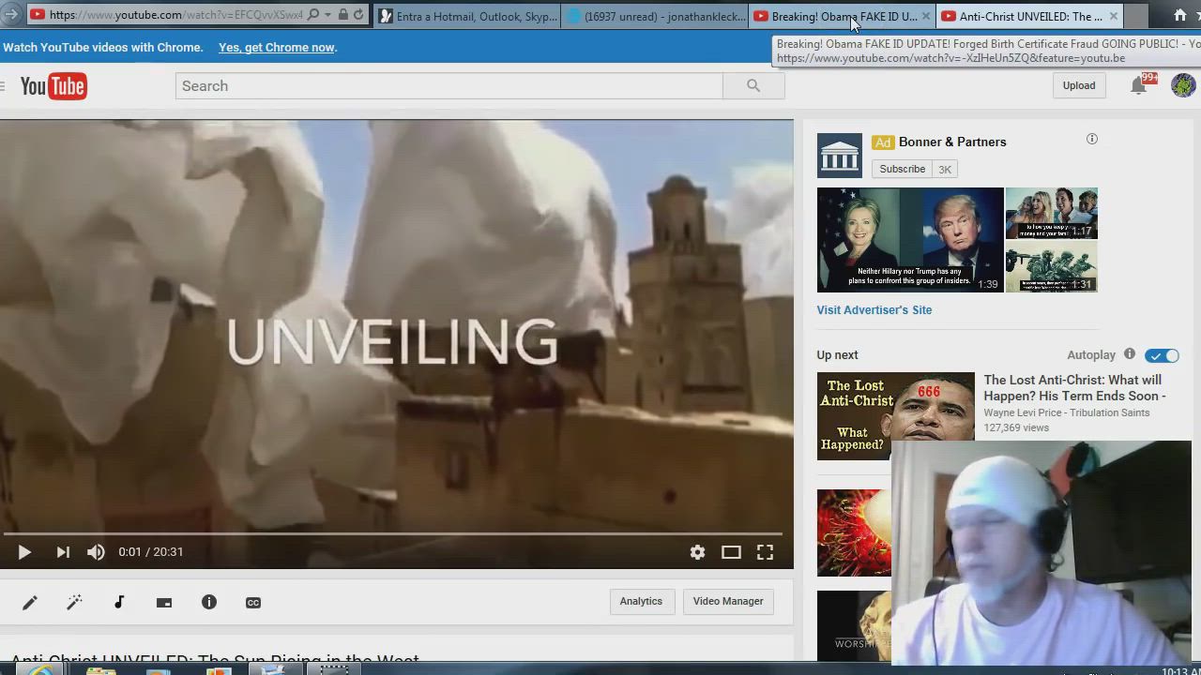Toggle the Autoplay switch
The image size is (1201, 675).
pos(1162,355)
